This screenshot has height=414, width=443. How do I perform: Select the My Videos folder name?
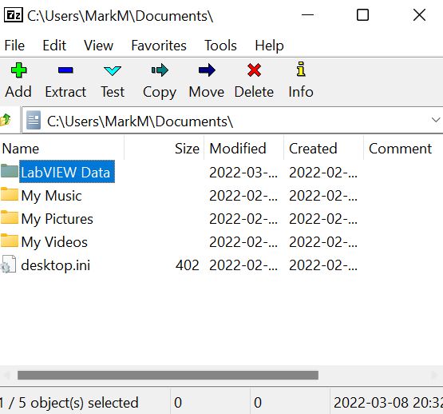tap(54, 242)
